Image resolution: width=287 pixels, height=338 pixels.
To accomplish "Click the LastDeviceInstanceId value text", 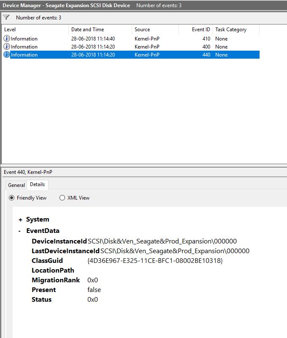I will coord(175,251).
